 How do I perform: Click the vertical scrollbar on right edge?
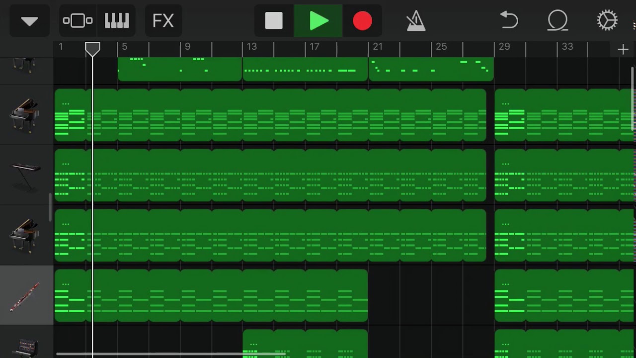tap(633, 98)
